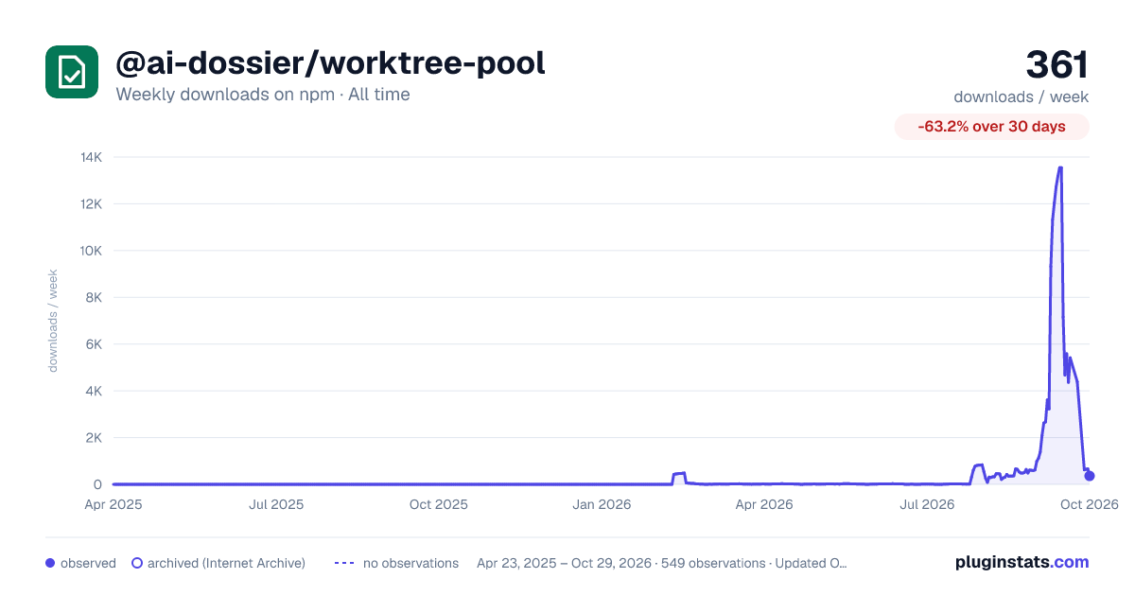Click the Jul 2026 x-axis label
This screenshot has height=596, width=1135.
point(926,504)
